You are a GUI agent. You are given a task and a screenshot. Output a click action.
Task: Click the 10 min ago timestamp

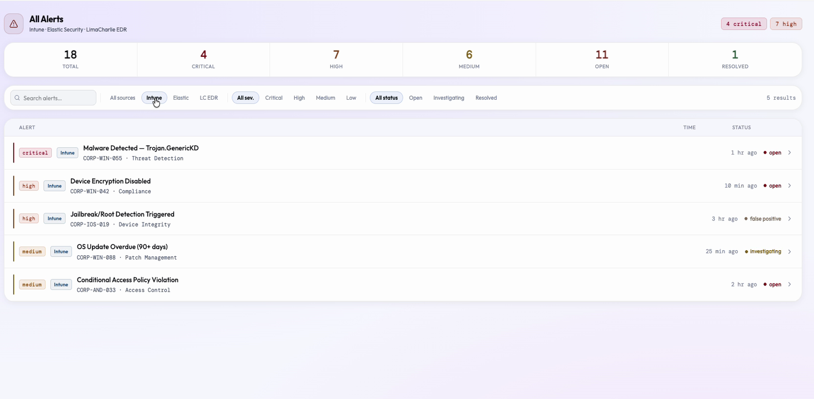741,186
